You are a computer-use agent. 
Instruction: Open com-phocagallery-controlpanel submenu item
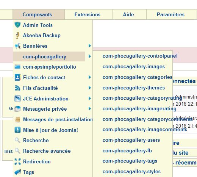(x=140, y=56)
